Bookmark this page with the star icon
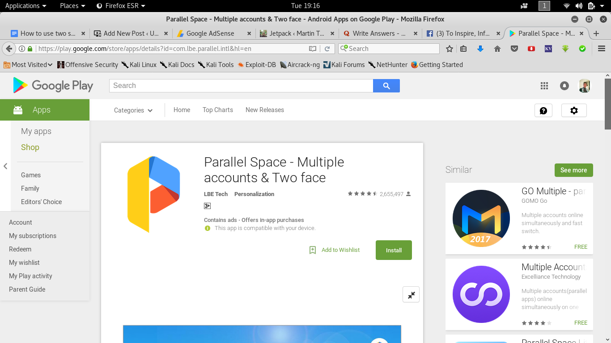This screenshot has width=611, height=343. click(450, 49)
